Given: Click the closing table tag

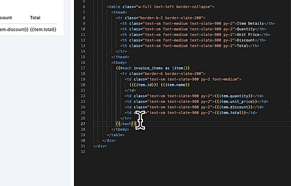Looking at the screenshot, I should pyautogui.click(x=116, y=135).
